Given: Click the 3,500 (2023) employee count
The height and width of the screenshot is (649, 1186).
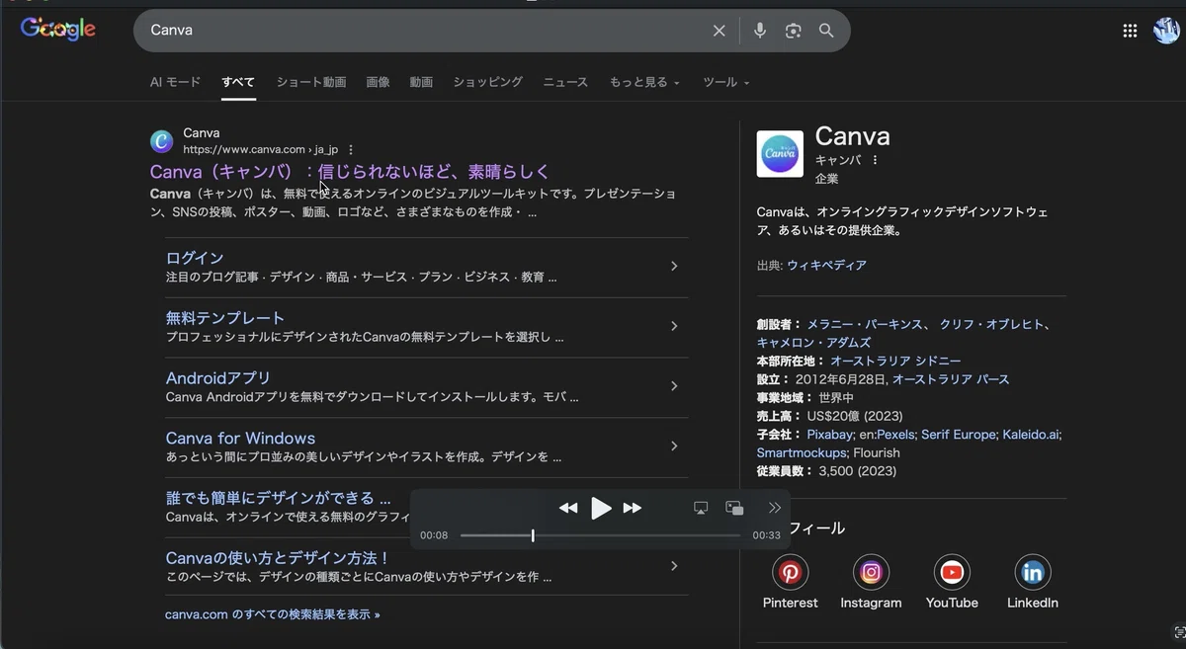Looking at the screenshot, I should point(858,471).
